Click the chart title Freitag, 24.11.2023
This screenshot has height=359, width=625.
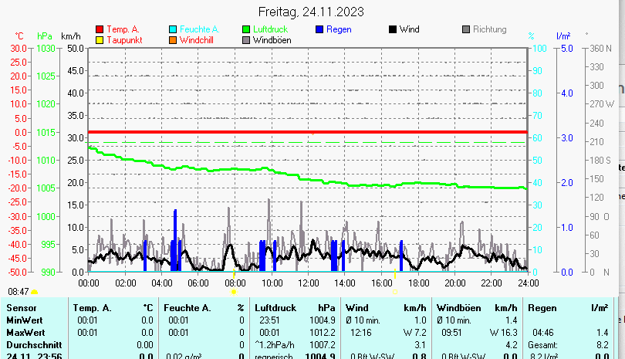click(311, 12)
